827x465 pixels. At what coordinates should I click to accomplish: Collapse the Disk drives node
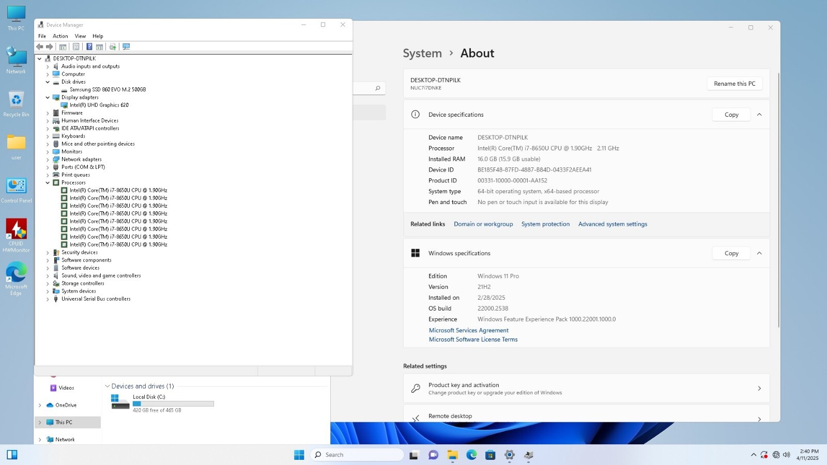(x=48, y=82)
